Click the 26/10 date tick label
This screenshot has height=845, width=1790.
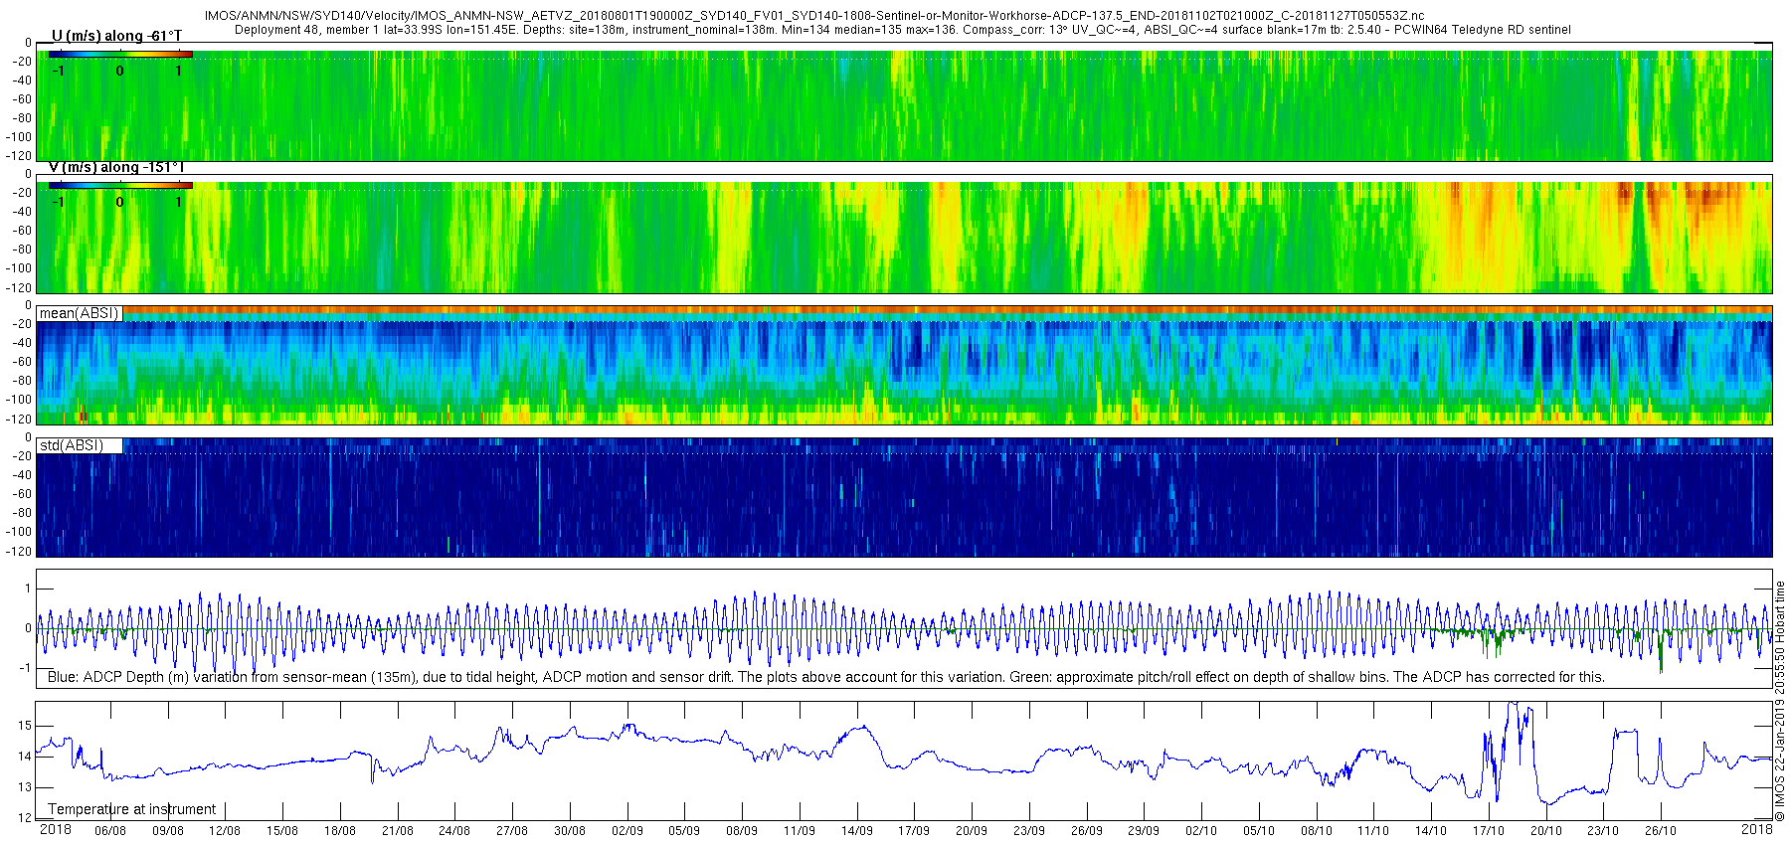click(1660, 830)
